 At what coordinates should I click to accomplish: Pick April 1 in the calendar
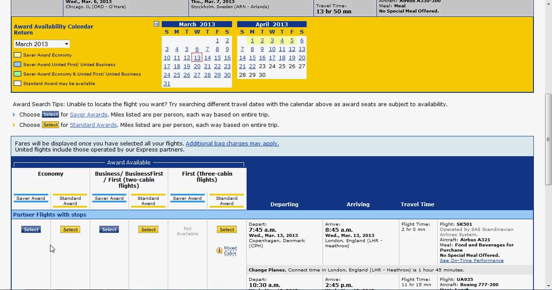pyautogui.click(x=252, y=41)
